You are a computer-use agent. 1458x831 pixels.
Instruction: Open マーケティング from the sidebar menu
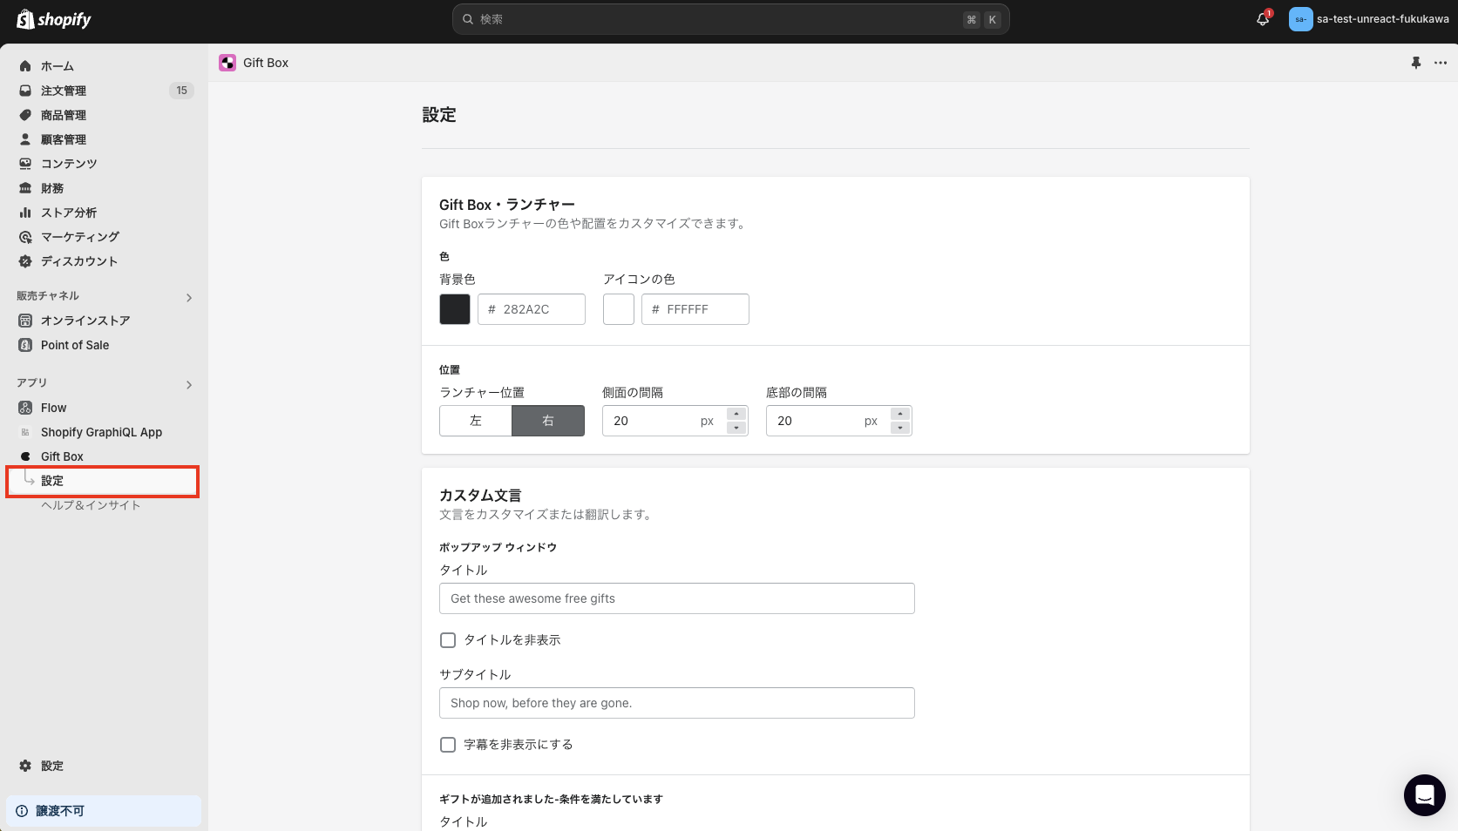tap(79, 236)
